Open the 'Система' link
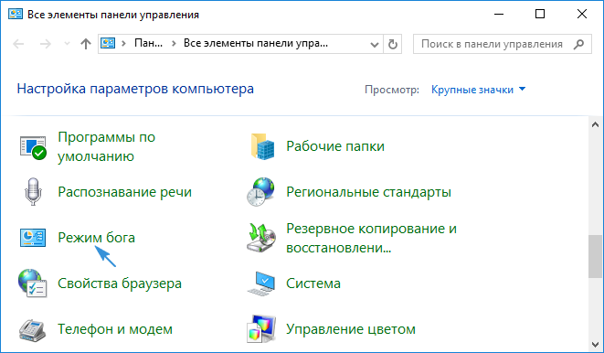Image resolution: width=604 pixels, height=353 pixels. coord(313,283)
